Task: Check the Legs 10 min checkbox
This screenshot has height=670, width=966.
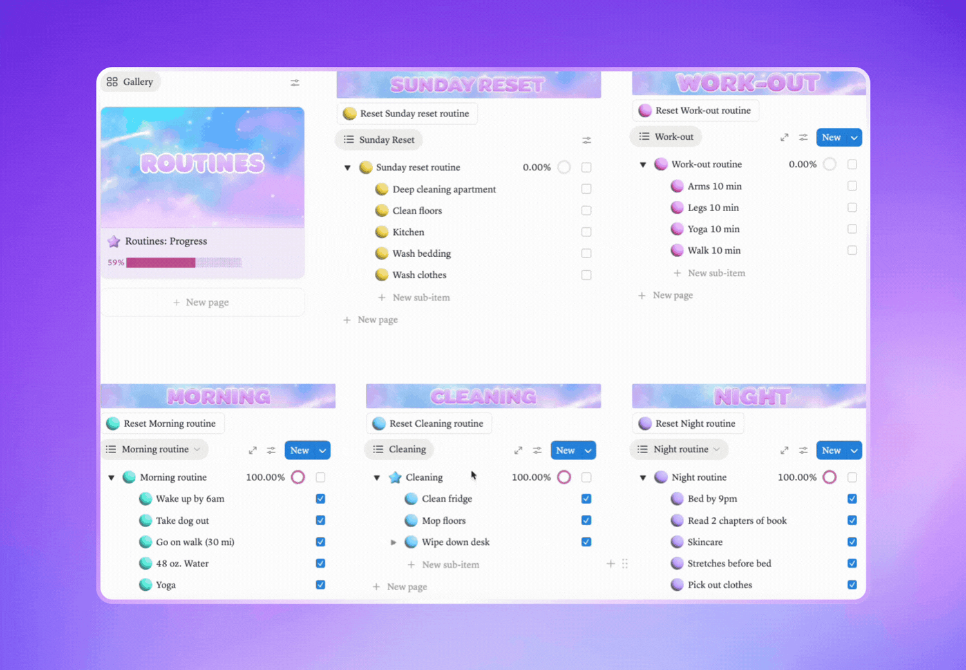Action: click(852, 207)
